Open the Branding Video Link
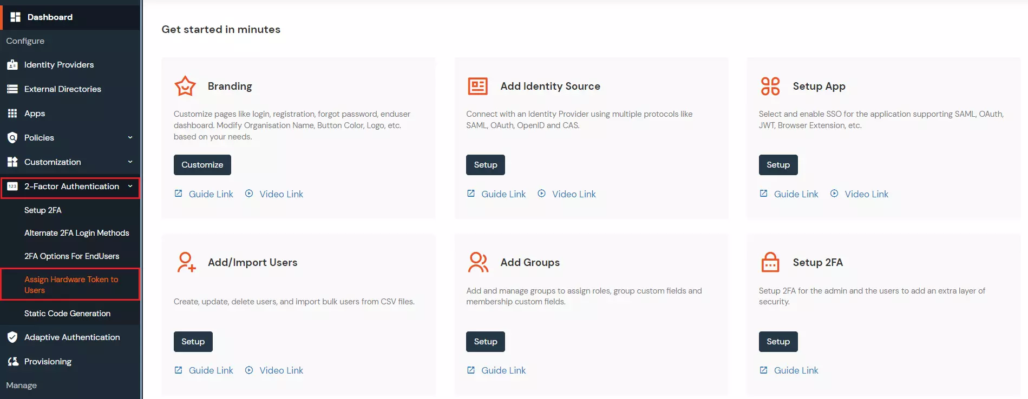 pyautogui.click(x=280, y=194)
